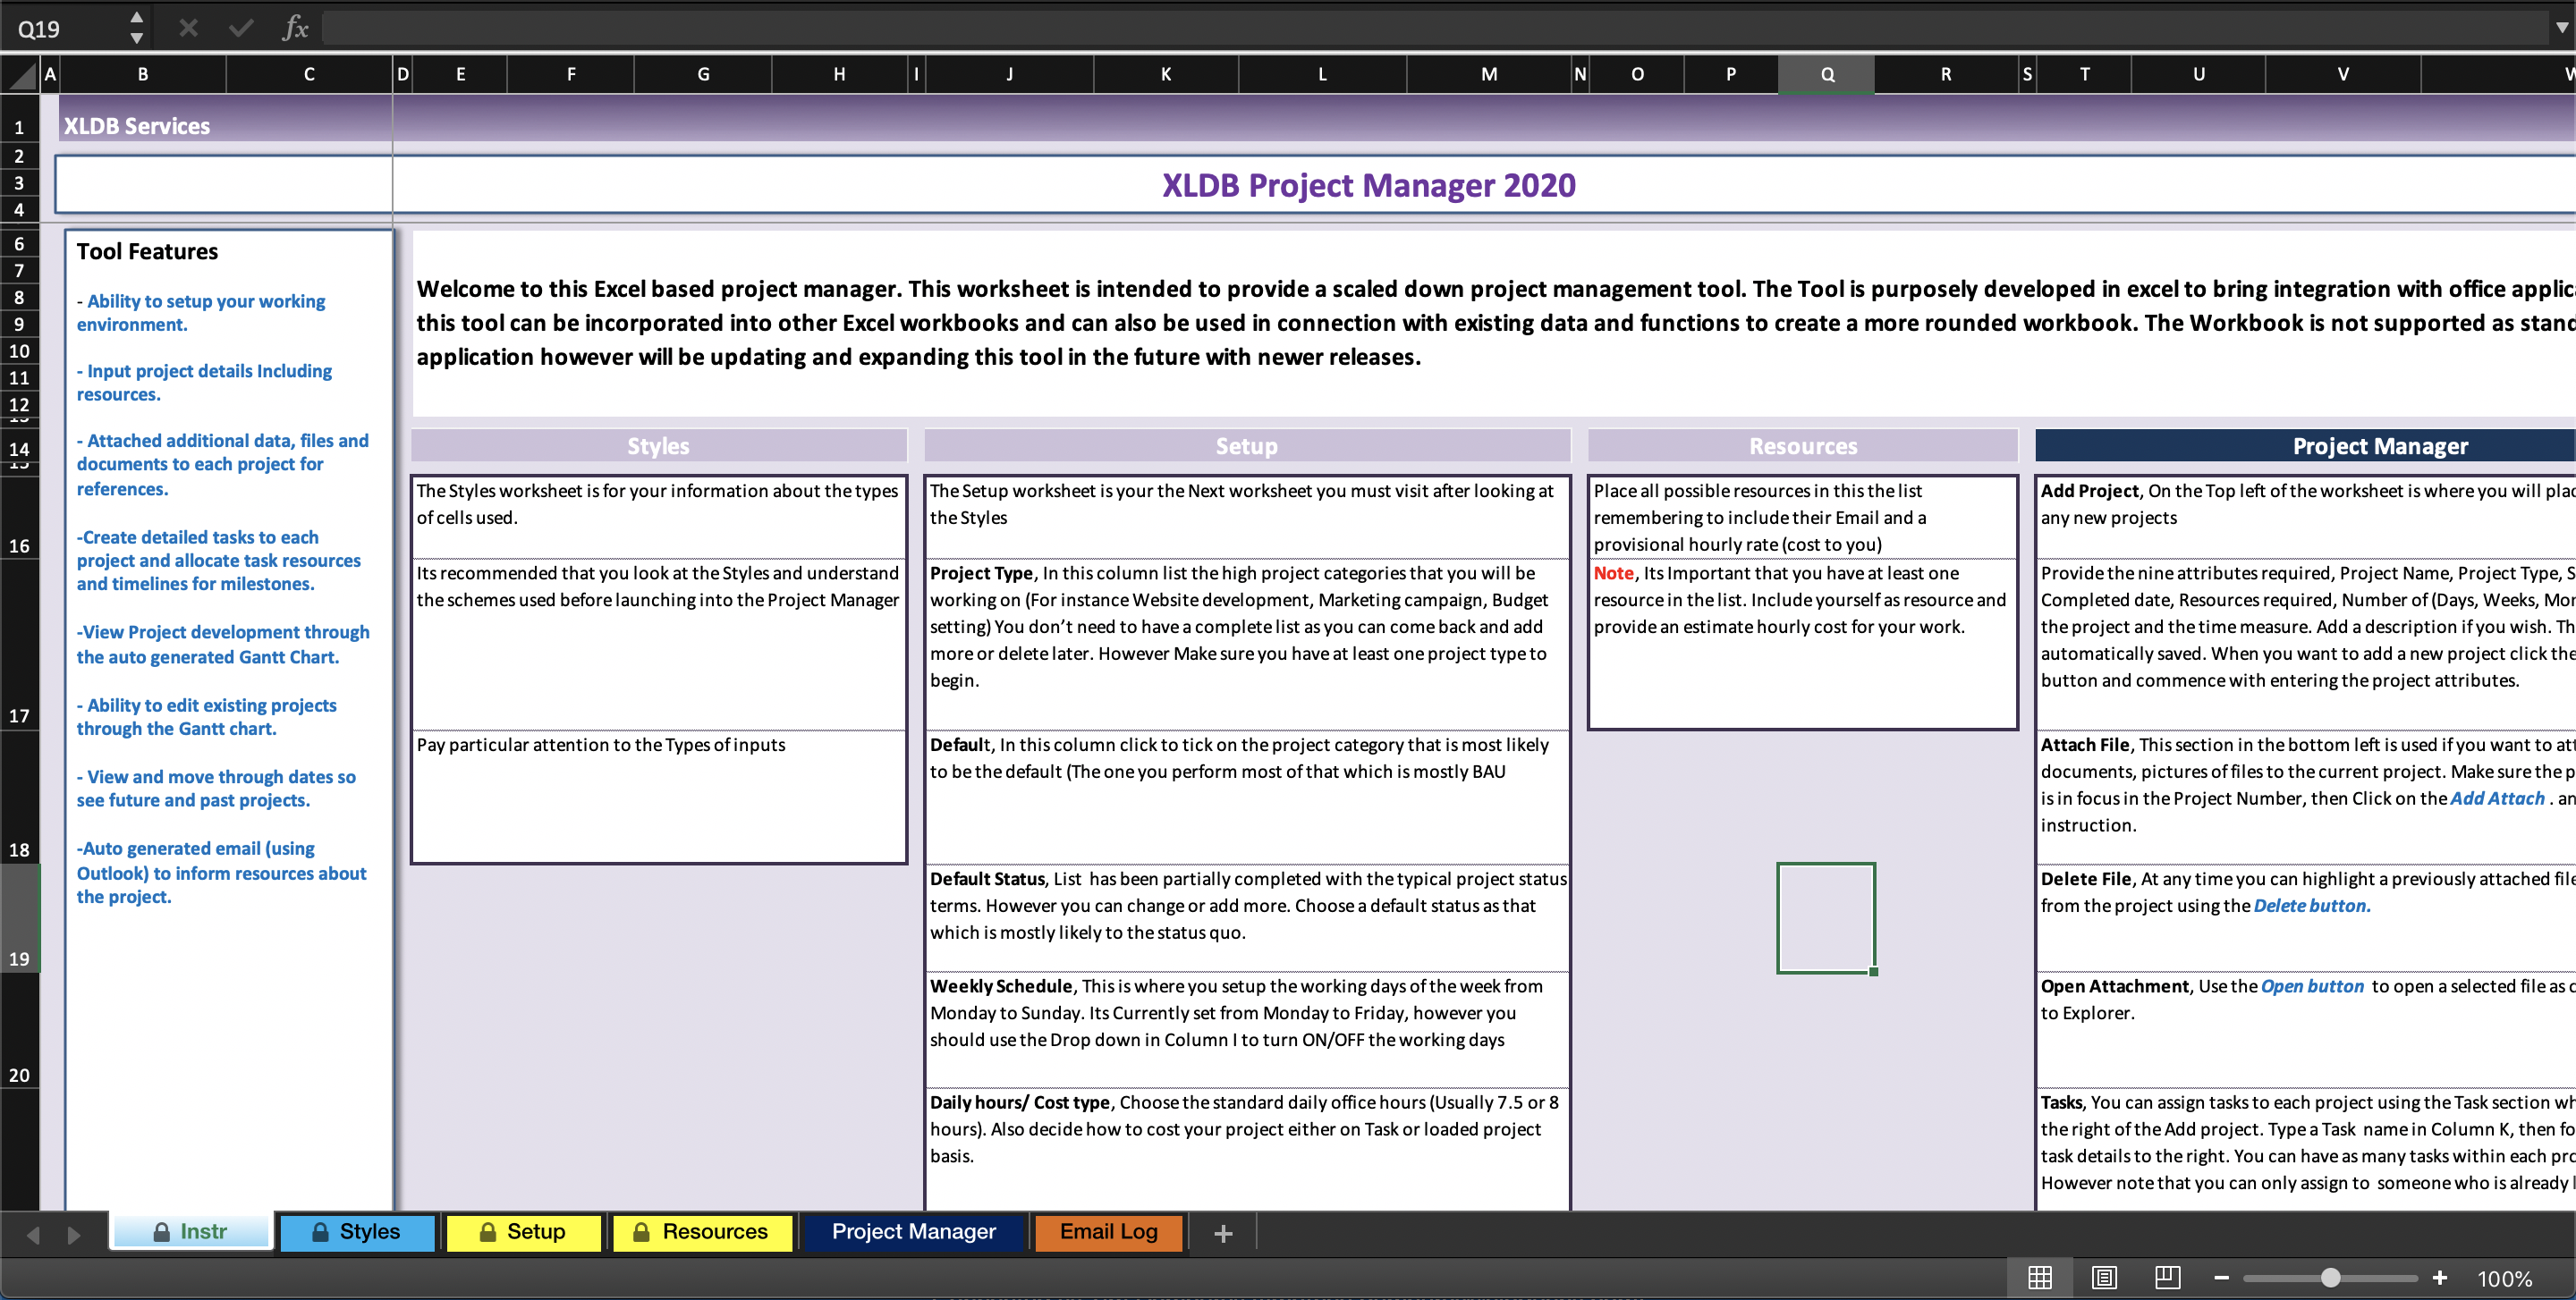The width and height of the screenshot is (2576, 1300).
Task: Click the fx insert function icon
Action: pos(295,28)
